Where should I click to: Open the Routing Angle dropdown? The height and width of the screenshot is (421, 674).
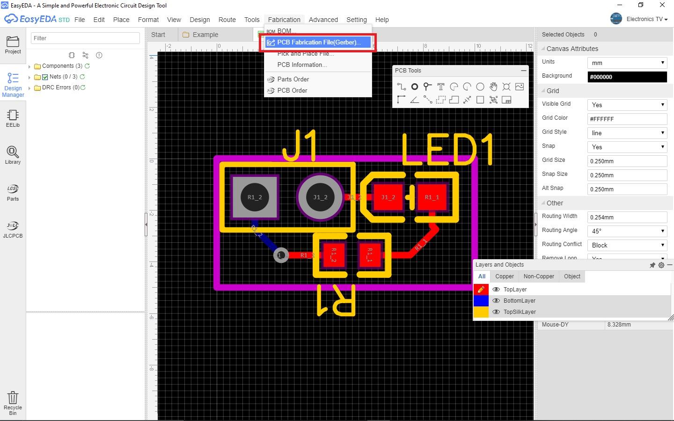[x=627, y=231]
